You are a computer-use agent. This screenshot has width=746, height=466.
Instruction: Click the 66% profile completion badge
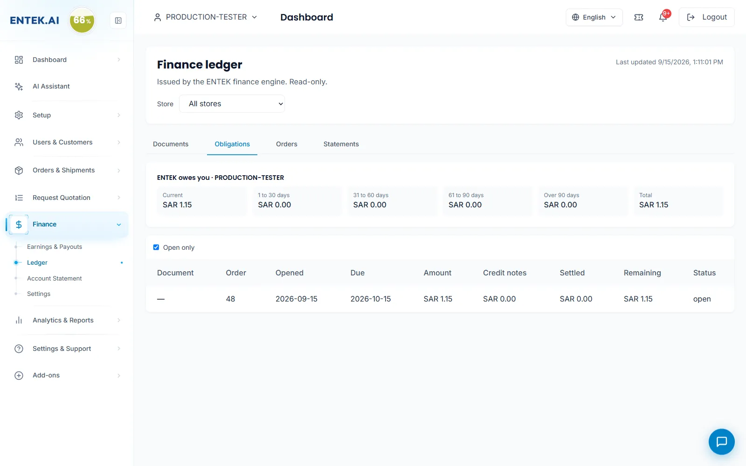pyautogui.click(x=82, y=21)
